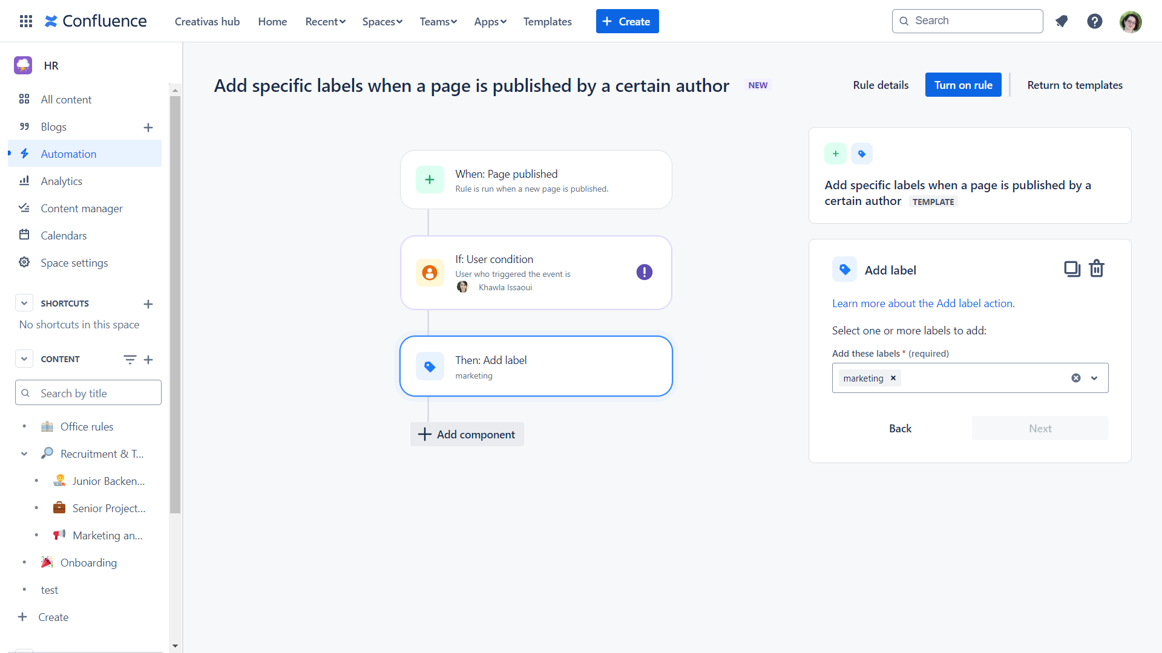Remove the marketing label chip

click(893, 378)
